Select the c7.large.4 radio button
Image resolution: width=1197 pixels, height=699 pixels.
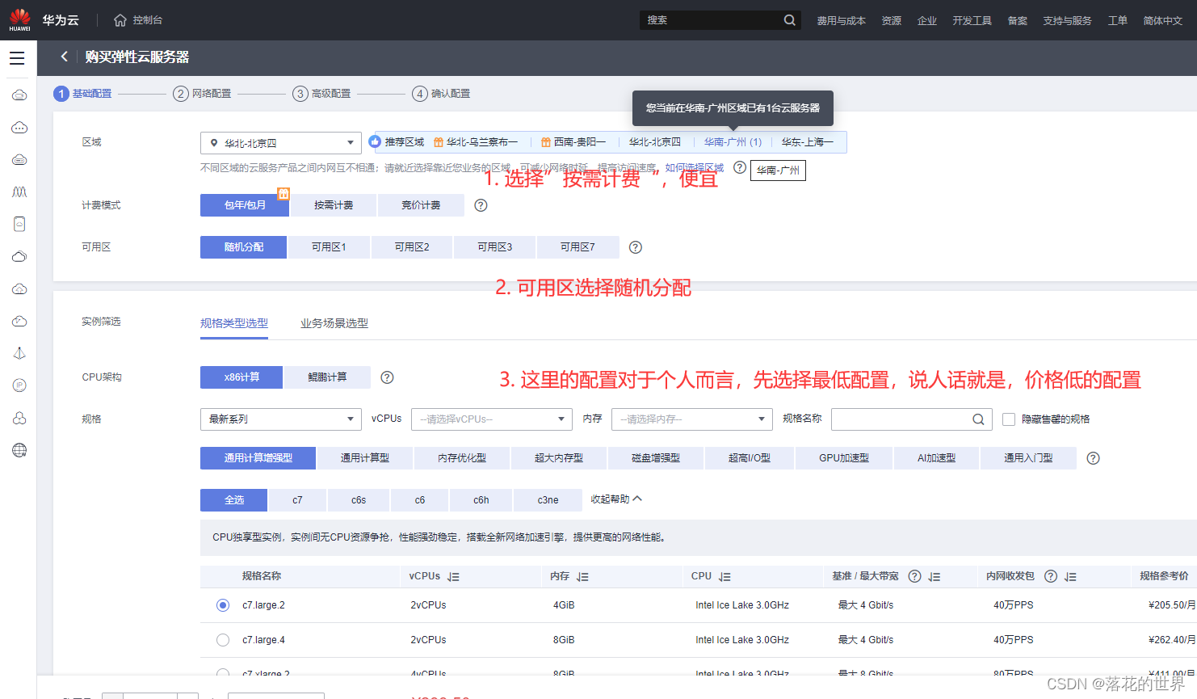pos(223,640)
